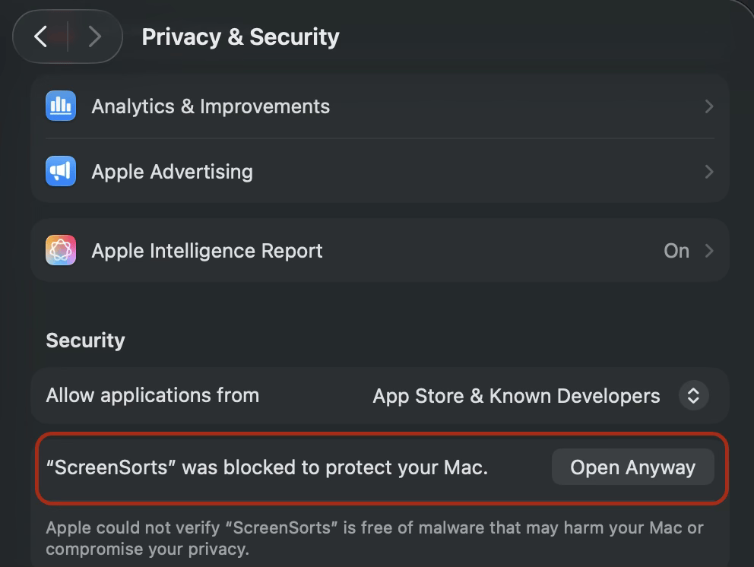The image size is (754, 567).
Task: Click the On status for Apple Intelligence Report
Action: [x=676, y=250]
